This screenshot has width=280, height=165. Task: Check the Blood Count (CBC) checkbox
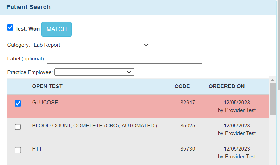click(18, 127)
